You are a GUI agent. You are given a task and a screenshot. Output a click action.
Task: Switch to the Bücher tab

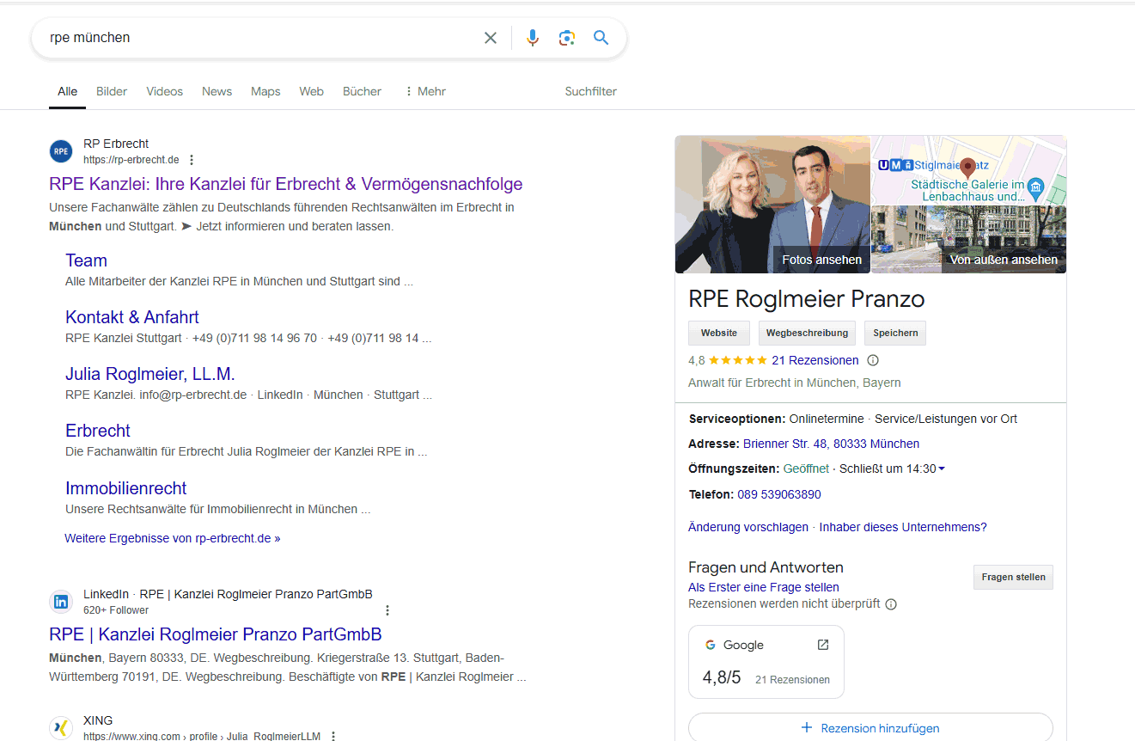tap(362, 91)
